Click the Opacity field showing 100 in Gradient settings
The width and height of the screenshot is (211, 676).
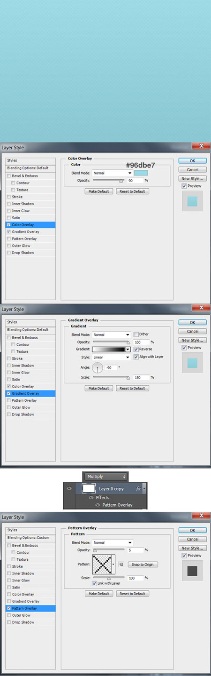142,342
